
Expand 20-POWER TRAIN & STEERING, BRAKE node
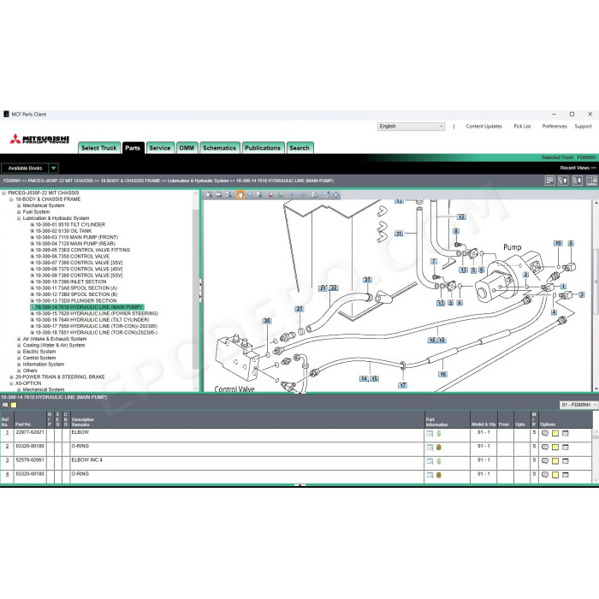(11, 377)
